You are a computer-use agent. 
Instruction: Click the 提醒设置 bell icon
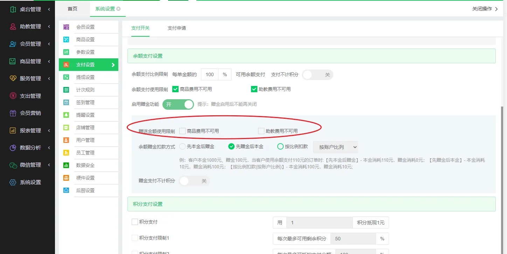tap(66, 115)
